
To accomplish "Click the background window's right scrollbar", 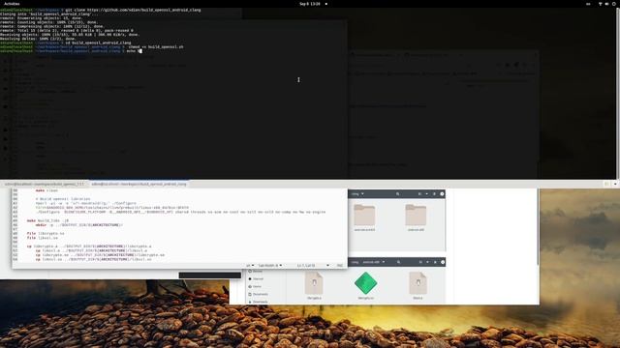I will click(x=538, y=227).
